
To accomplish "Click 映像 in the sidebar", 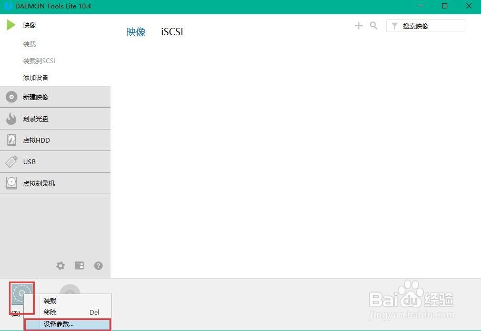I will (x=29, y=25).
